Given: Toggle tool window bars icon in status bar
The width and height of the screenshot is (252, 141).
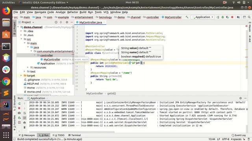Looking at the screenshot, I should point(15,139).
